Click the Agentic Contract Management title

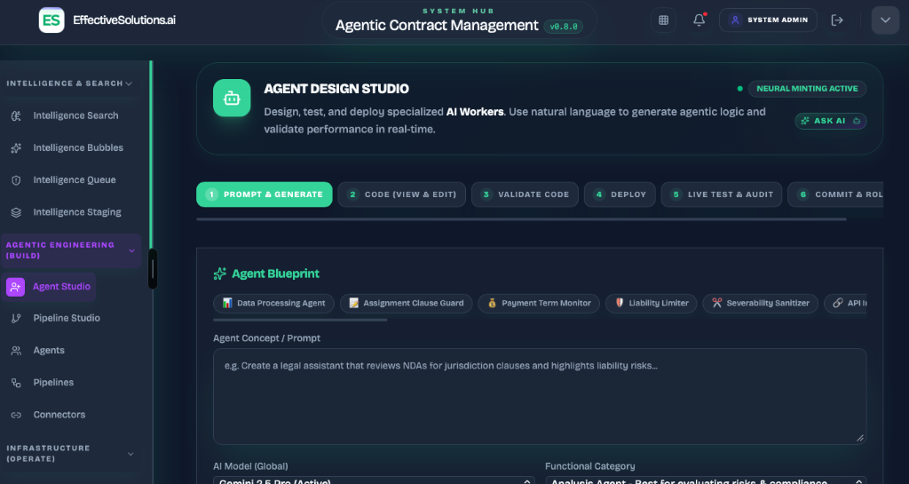(437, 26)
